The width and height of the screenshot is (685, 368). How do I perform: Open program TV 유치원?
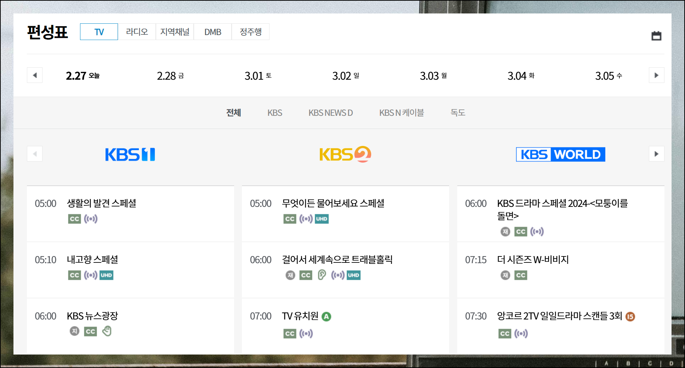(300, 316)
